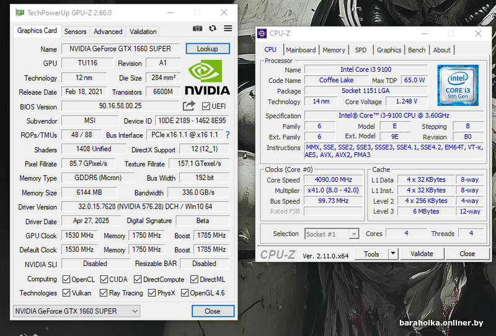Click the Digital Signature Beta field
Screen dimensions: 496x336
click(x=203, y=220)
